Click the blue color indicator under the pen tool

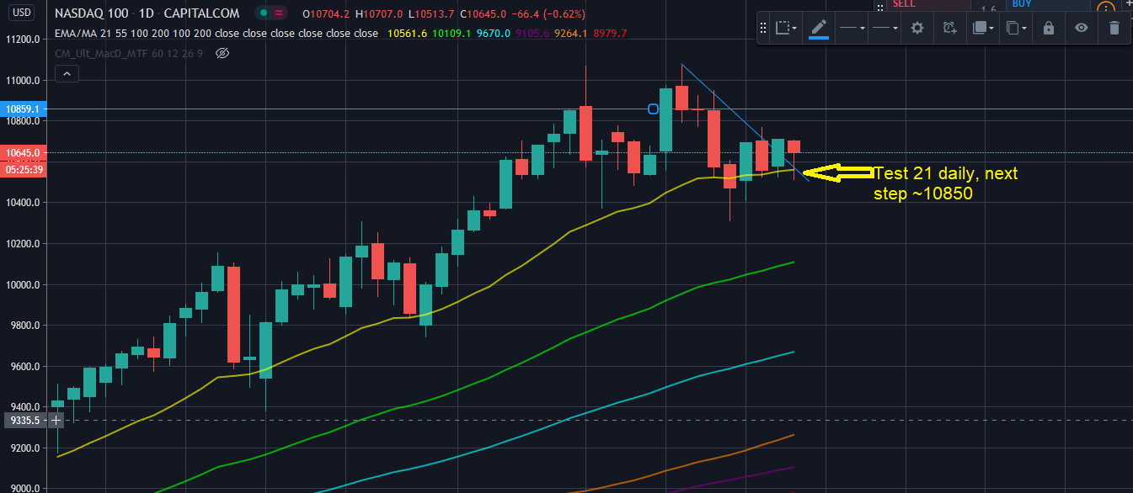point(819,37)
